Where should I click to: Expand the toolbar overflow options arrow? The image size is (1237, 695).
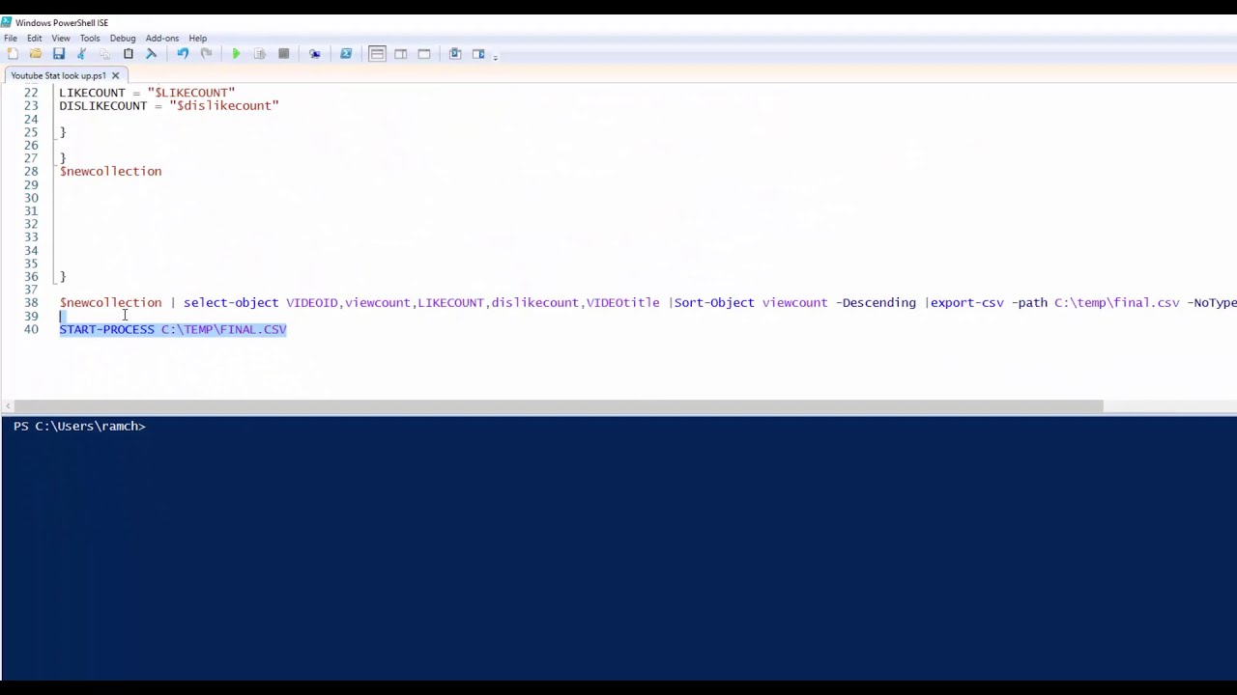496,56
